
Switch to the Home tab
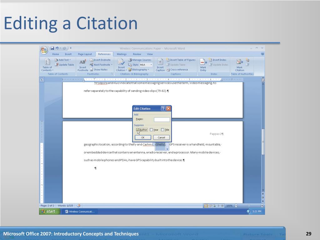56,54
